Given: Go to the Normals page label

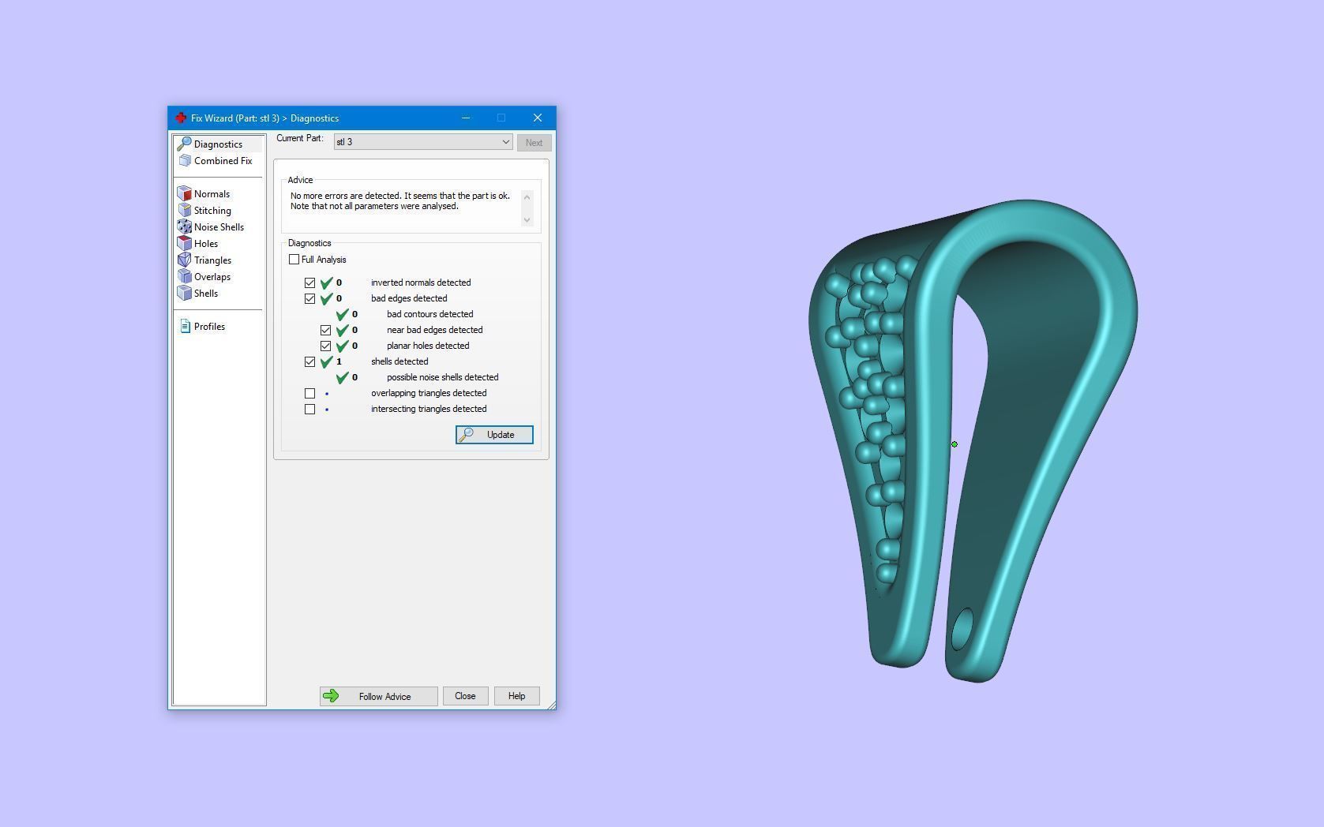Looking at the screenshot, I should coord(212,194).
